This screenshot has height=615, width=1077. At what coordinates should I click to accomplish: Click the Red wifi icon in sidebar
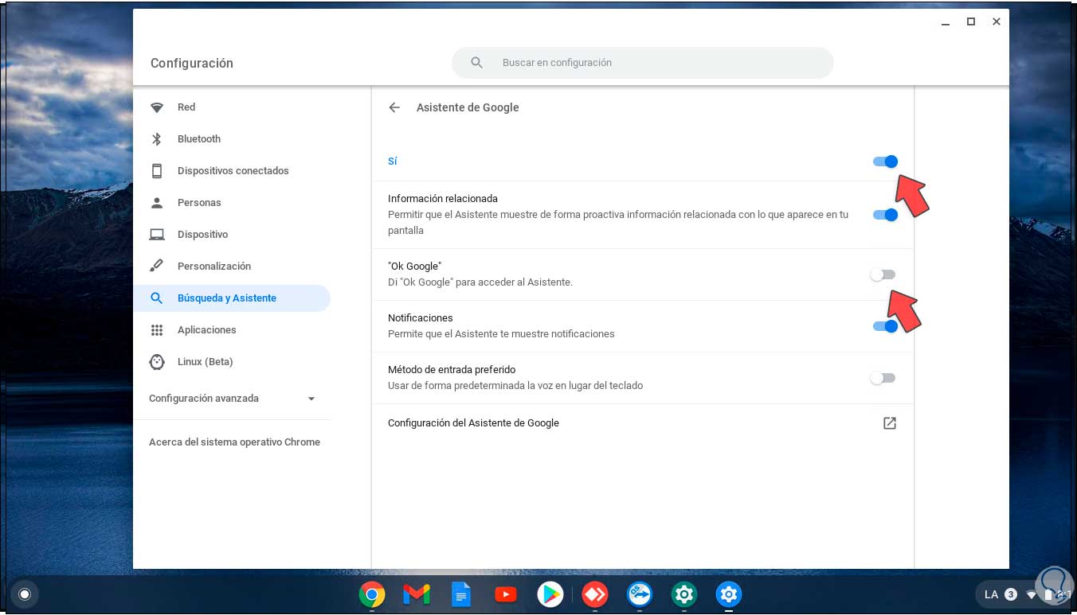point(157,107)
